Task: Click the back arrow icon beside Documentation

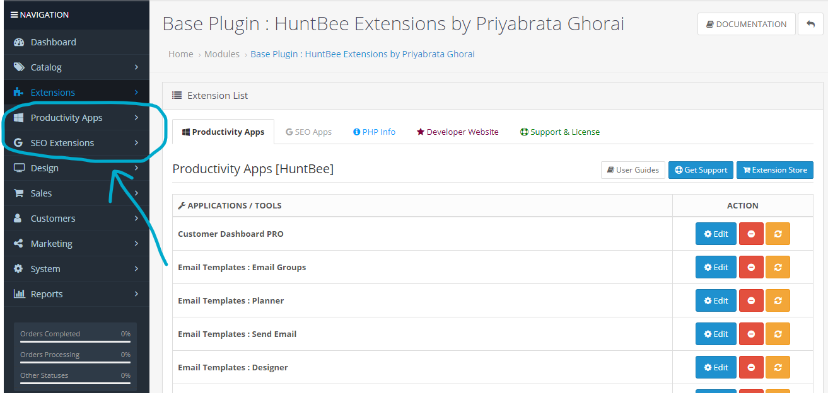Action: point(810,24)
